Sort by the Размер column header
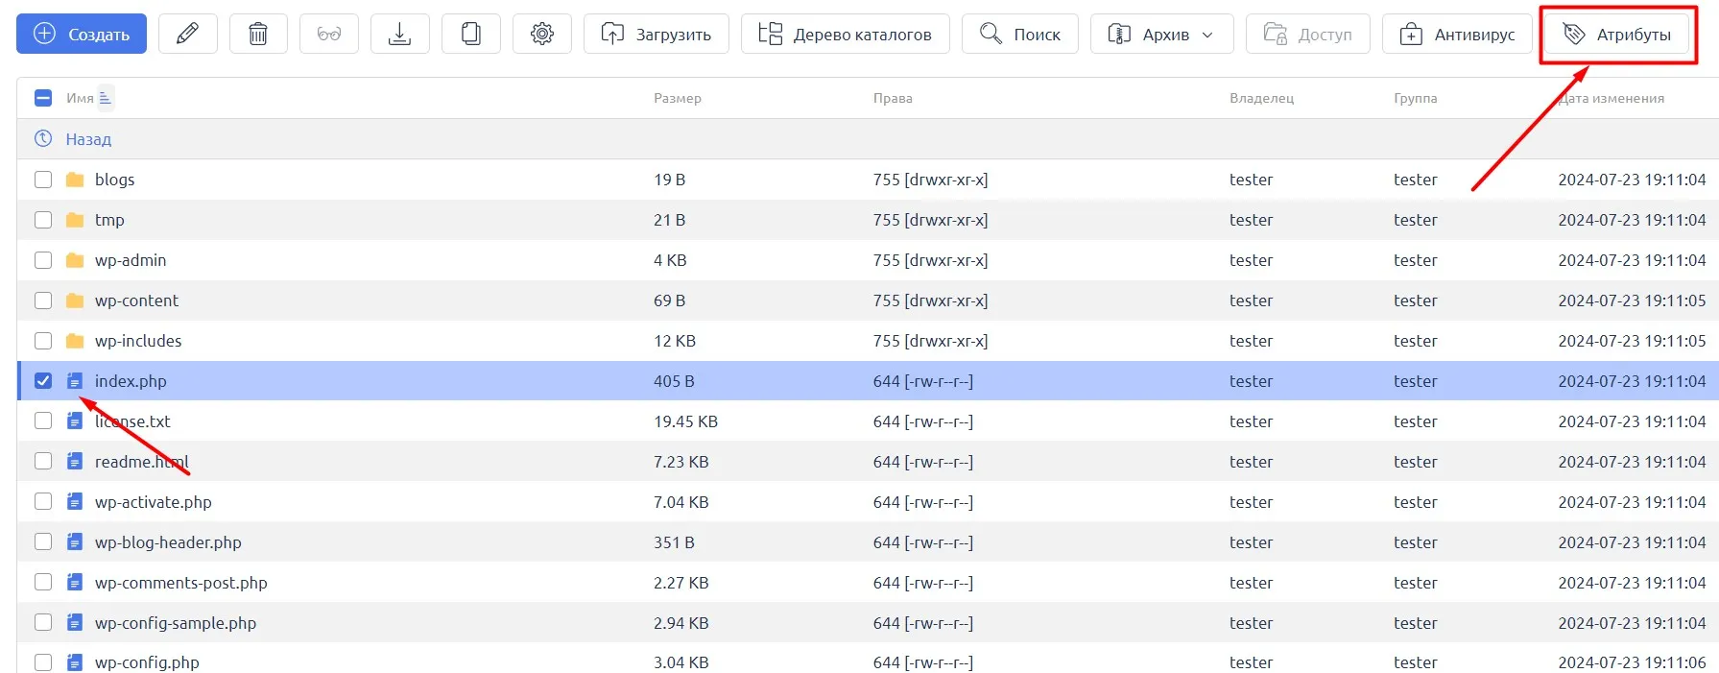 [x=678, y=98]
